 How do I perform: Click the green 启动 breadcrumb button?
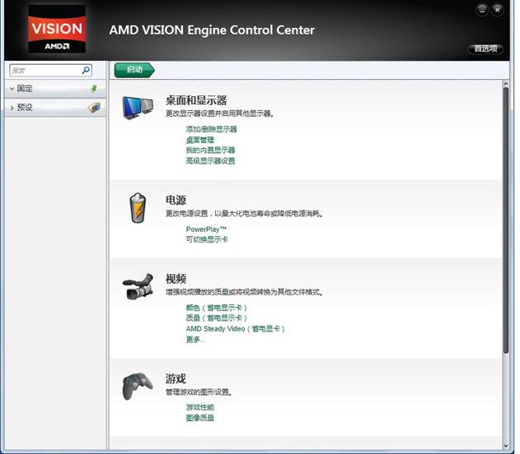(x=134, y=70)
